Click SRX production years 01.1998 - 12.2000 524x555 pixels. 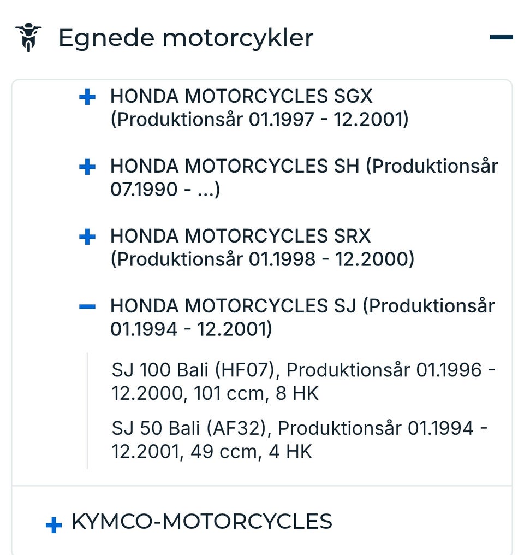(262, 259)
